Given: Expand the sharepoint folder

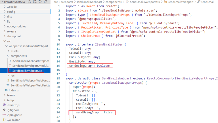Looking at the screenshot, I should tap(14, 36).
